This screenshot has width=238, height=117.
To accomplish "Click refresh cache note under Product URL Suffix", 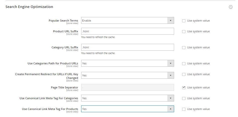I will click(x=98, y=37).
